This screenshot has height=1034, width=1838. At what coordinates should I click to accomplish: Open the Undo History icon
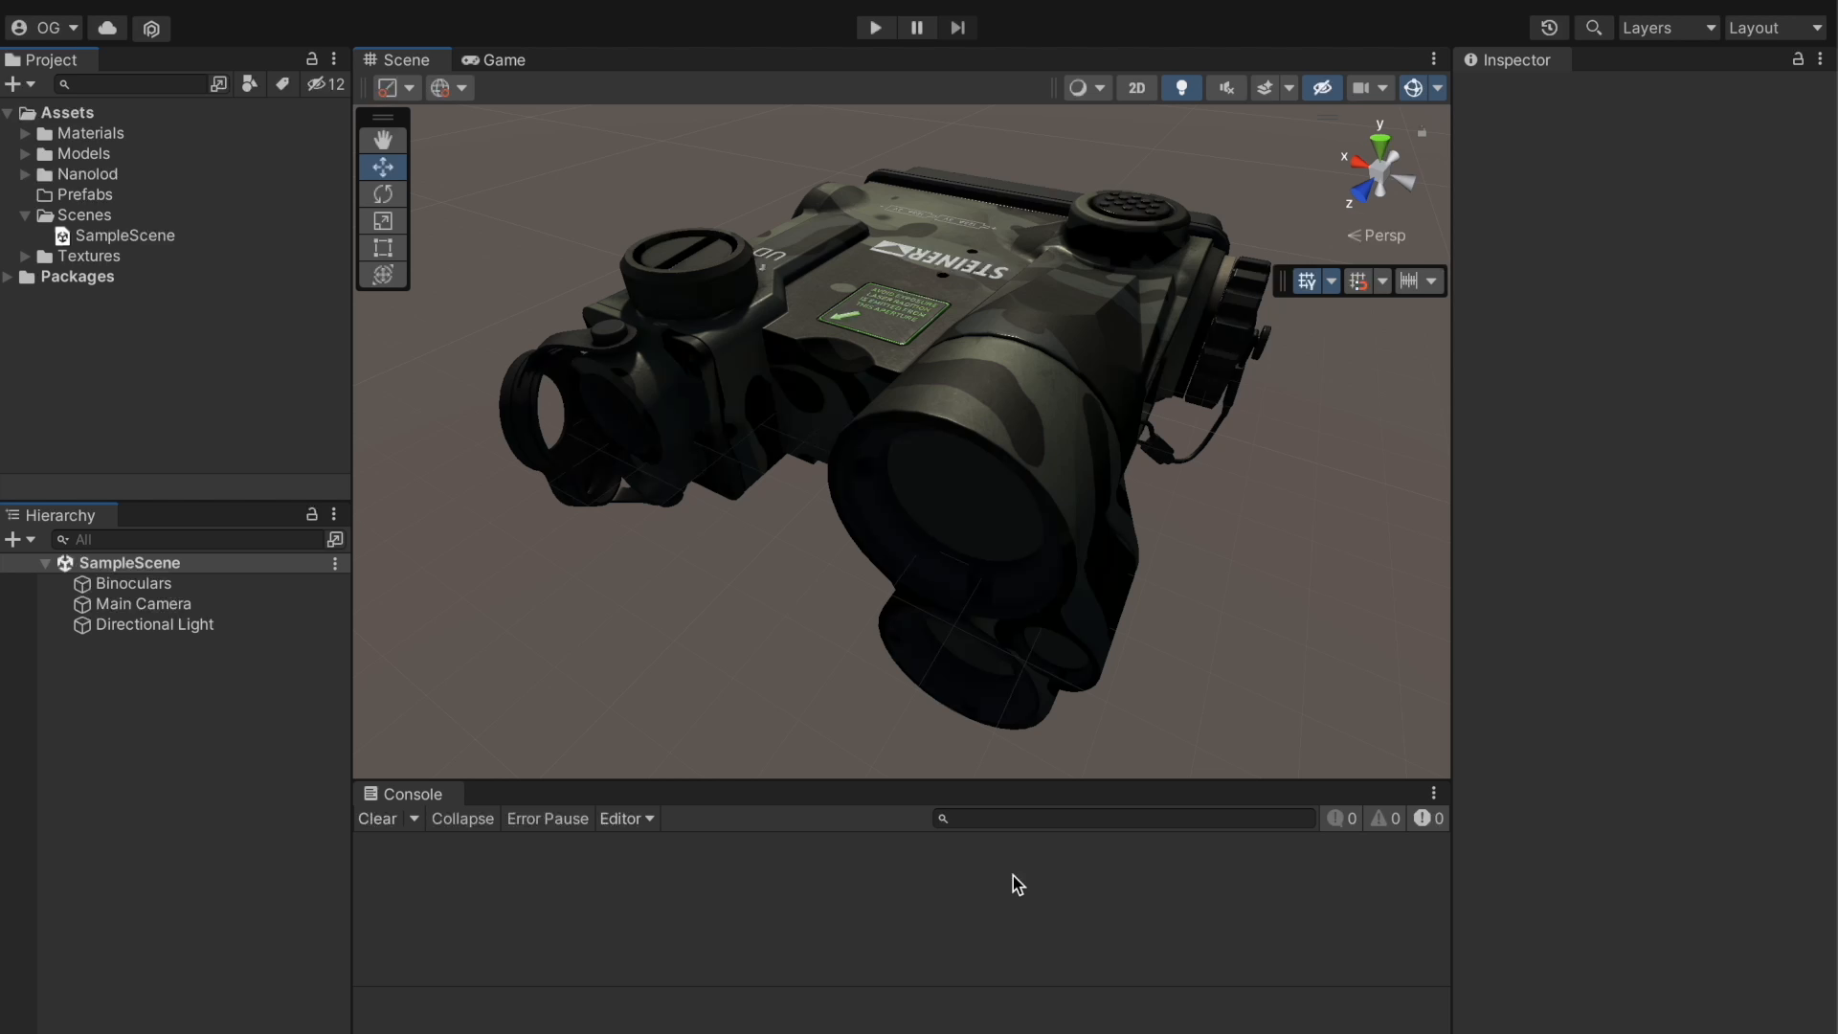point(1549,28)
